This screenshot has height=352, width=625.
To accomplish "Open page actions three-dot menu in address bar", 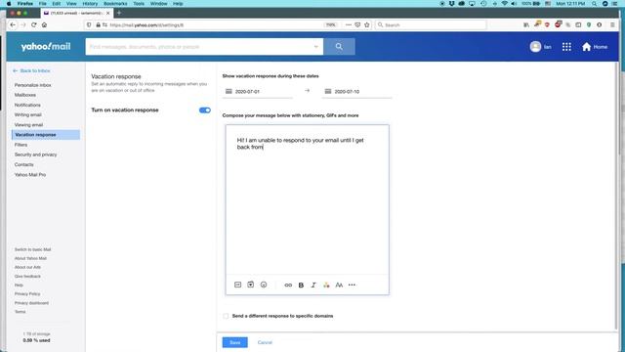I will 349,24.
